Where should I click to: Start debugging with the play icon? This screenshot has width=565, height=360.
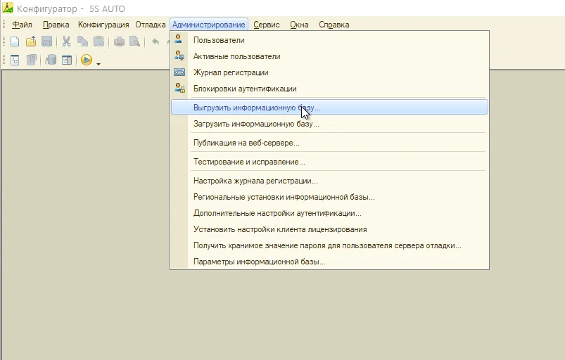tap(87, 60)
